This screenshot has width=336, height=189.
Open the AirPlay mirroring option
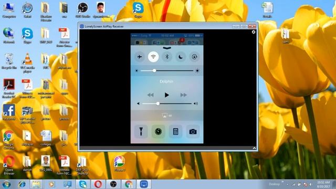[167, 115]
